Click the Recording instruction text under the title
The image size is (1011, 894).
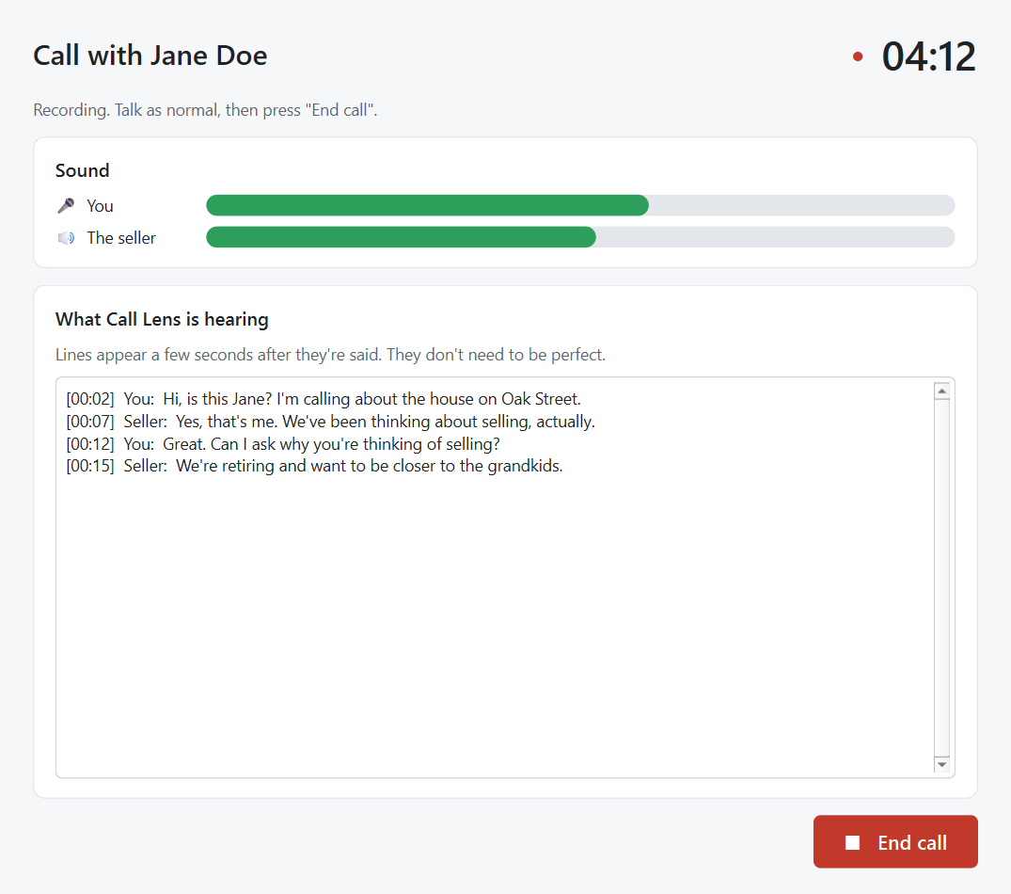pyautogui.click(x=205, y=110)
